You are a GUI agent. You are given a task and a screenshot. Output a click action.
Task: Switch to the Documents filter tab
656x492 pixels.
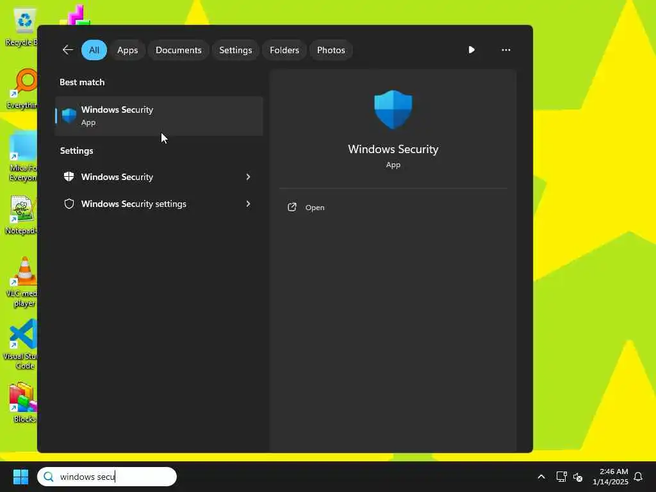pyautogui.click(x=179, y=50)
